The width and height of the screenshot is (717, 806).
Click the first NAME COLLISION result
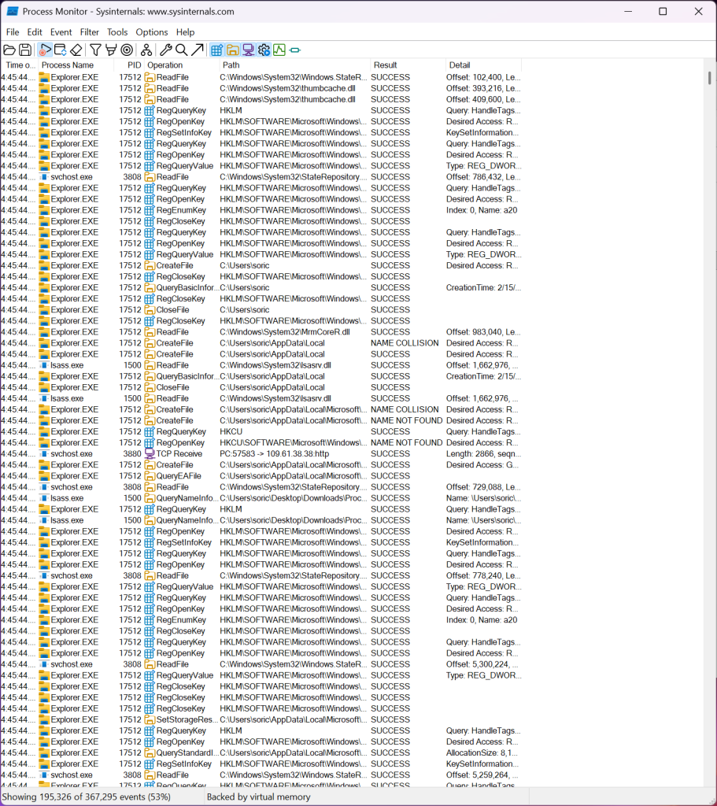pyautogui.click(x=405, y=343)
